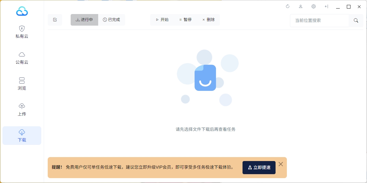The width and height of the screenshot is (367, 183).
Task: Toggle the select-all checkbox button
Action: [x=55, y=20]
